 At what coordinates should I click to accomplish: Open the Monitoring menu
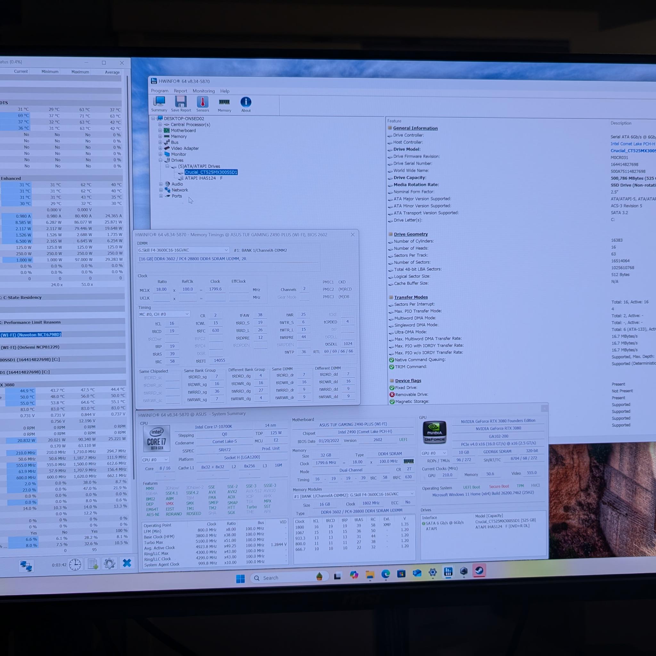[x=203, y=91]
